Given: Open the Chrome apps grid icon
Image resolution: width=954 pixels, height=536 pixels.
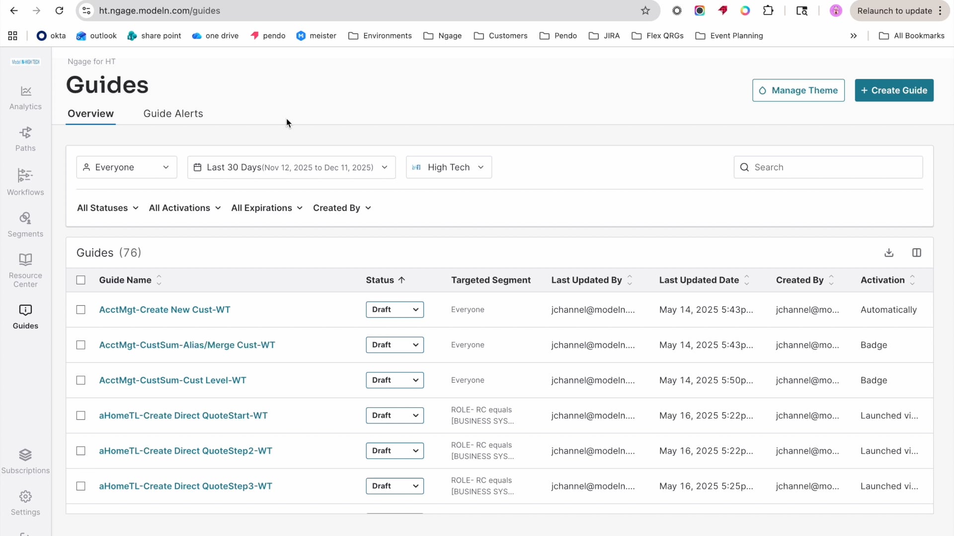Looking at the screenshot, I should point(12,36).
